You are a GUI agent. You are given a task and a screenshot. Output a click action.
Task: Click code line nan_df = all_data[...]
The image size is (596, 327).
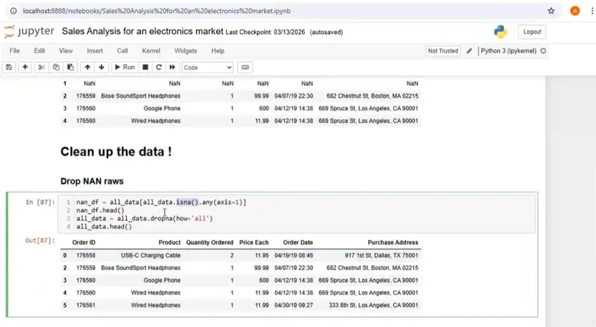pos(161,202)
